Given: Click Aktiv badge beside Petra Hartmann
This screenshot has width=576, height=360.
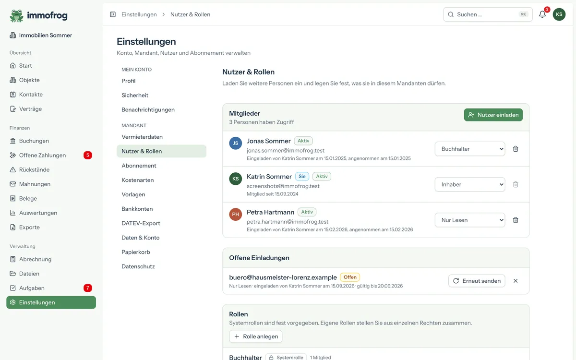Looking at the screenshot, I should [307, 212].
